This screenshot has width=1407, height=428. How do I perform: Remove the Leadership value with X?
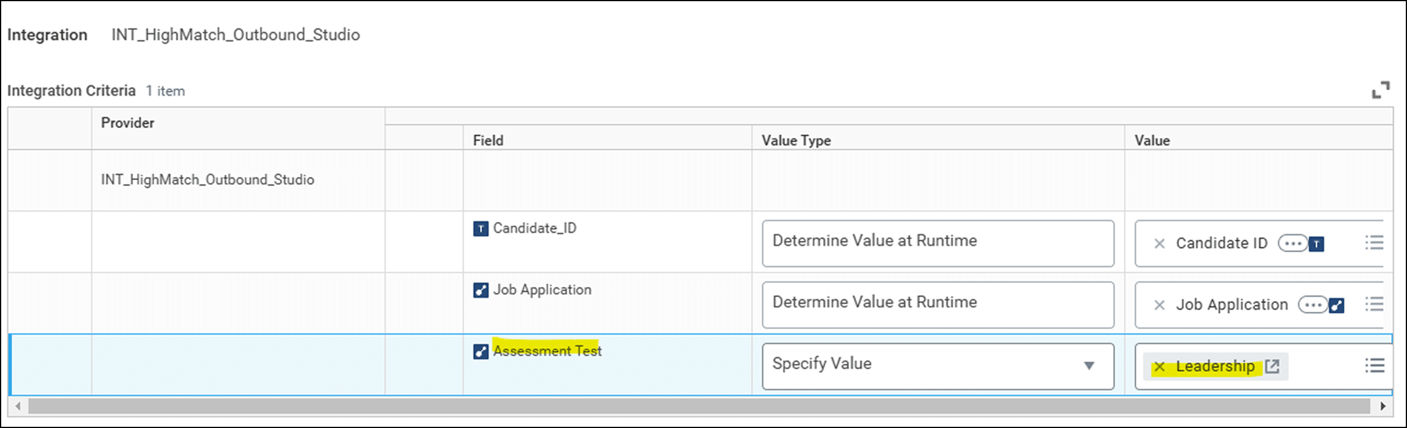pyautogui.click(x=1159, y=367)
